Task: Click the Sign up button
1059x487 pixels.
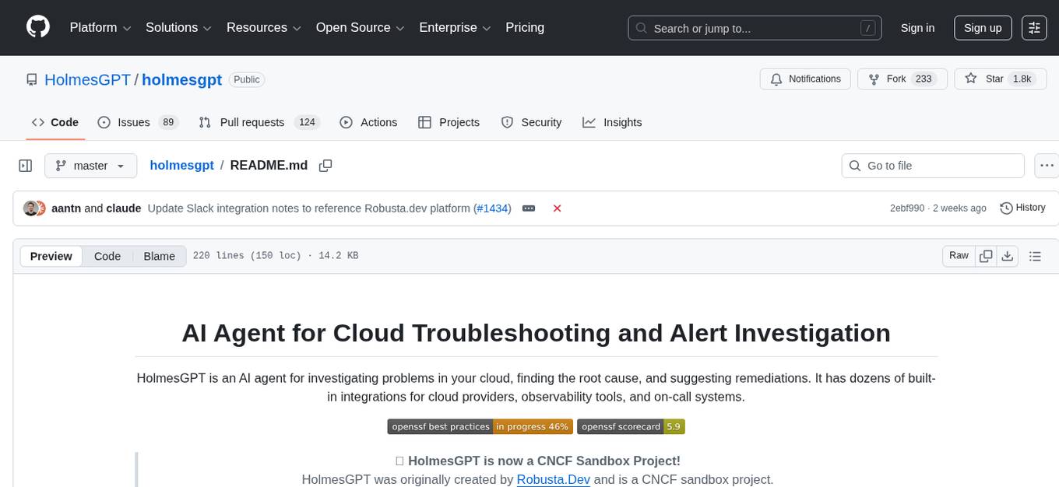Action: coord(982,27)
